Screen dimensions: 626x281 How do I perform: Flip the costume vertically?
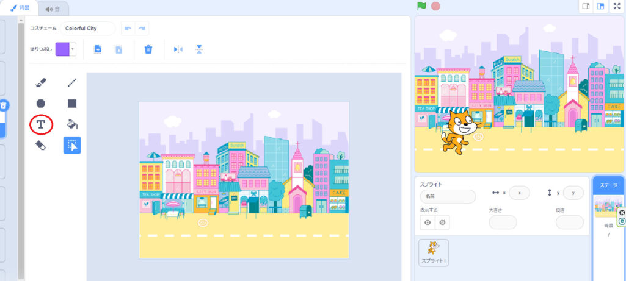(199, 49)
